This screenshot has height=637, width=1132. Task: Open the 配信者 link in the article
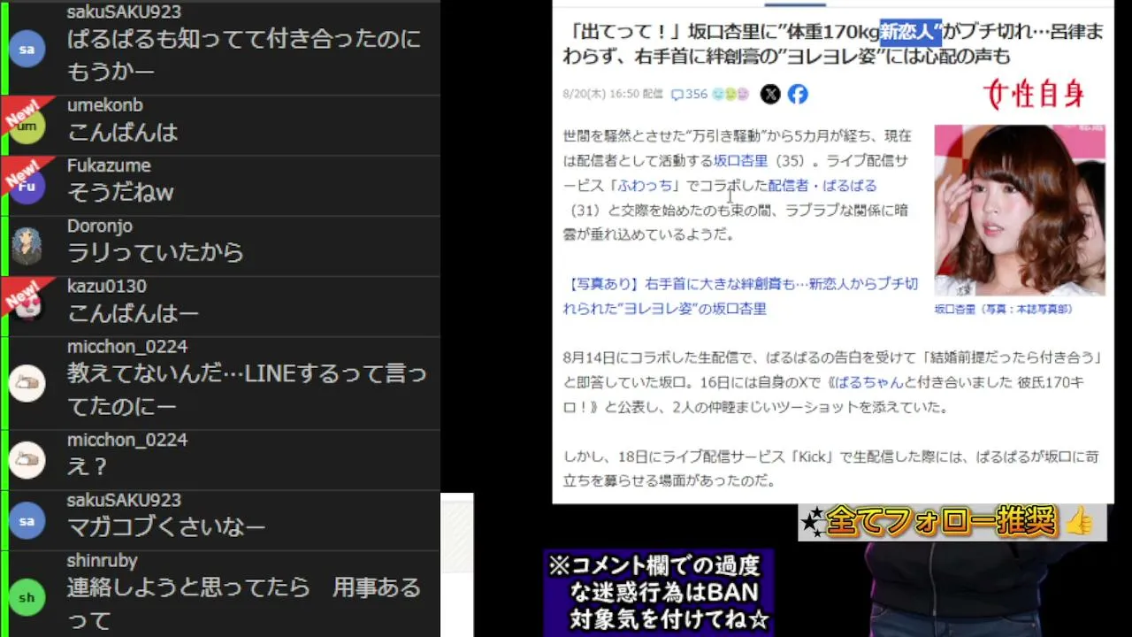(x=787, y=186)
